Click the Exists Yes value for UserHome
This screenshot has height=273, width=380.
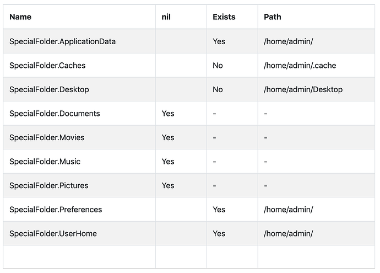(219, 233)
